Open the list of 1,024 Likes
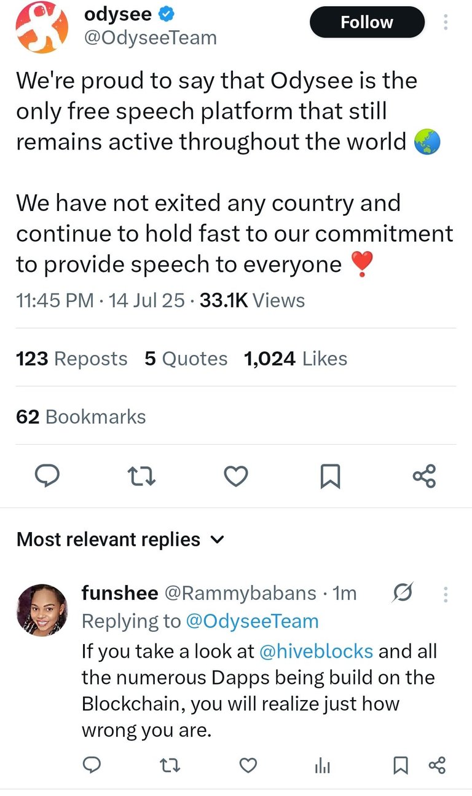 tap(296, 359)
